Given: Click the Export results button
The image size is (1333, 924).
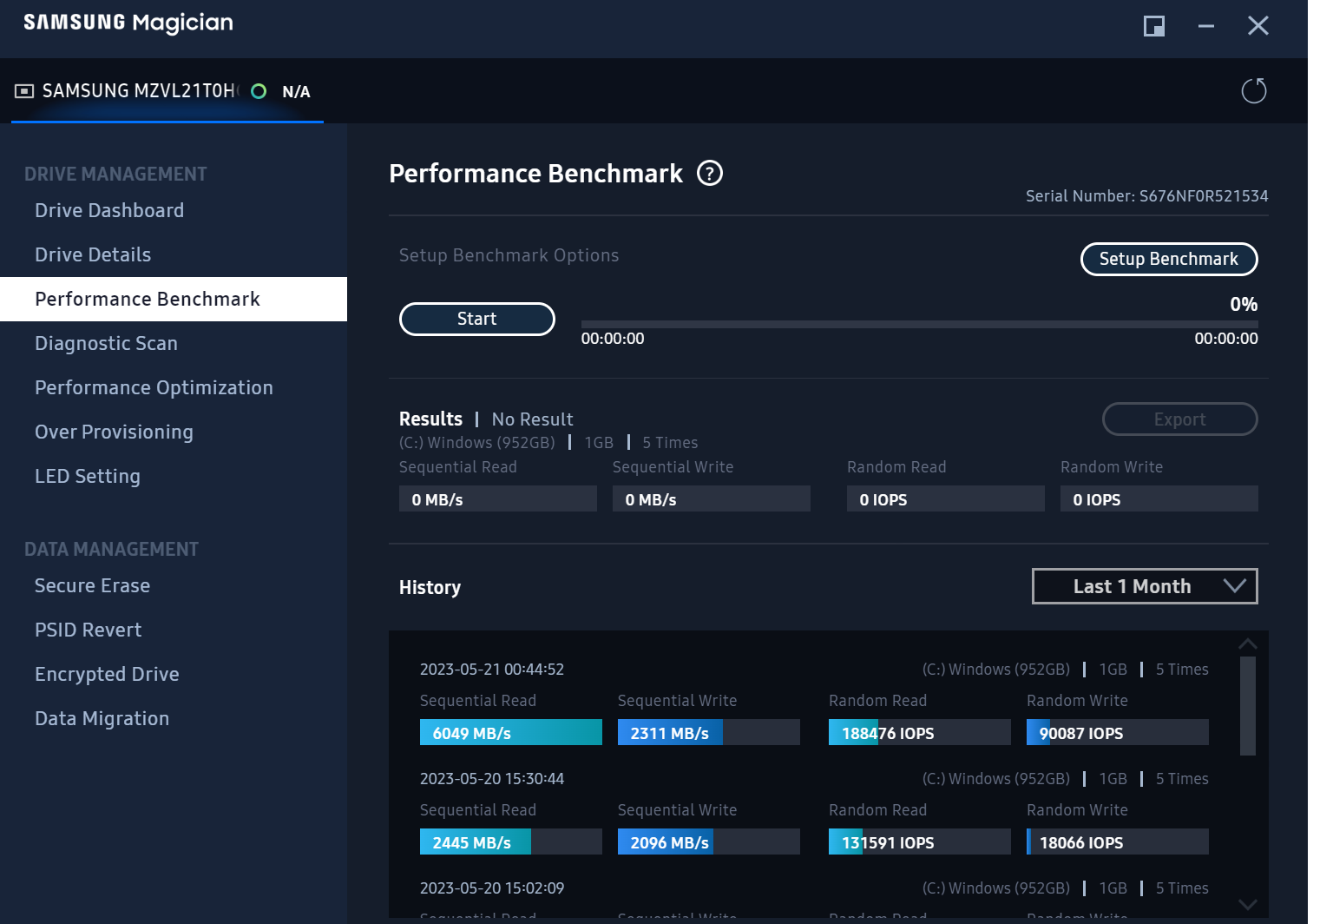Looking at the screenshot, I should tap(1179, 419).
